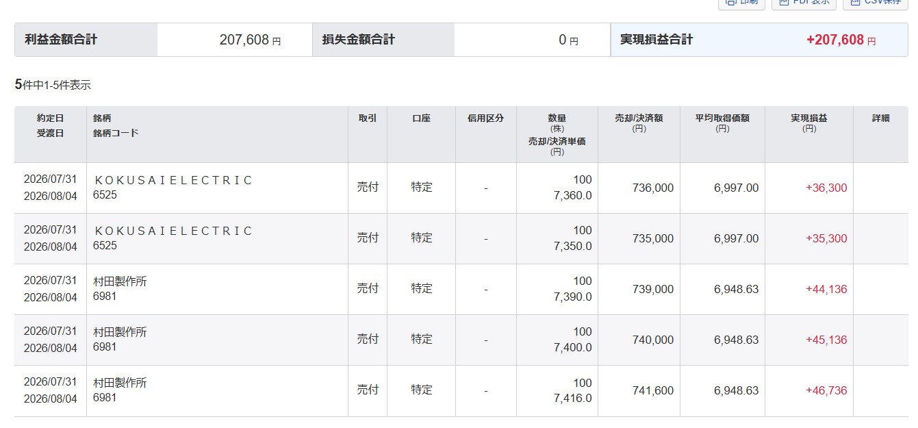Select the first KOKUSAI ELECTRIC row name
Screen dimensions: 918x428
coord(173,180)
